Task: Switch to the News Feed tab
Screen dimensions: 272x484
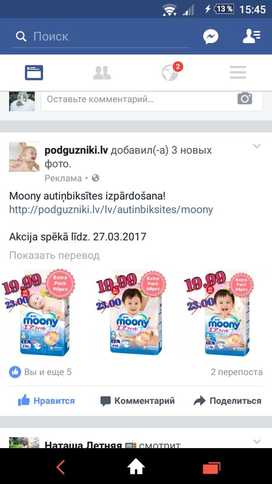Action: tap(34, 73)
